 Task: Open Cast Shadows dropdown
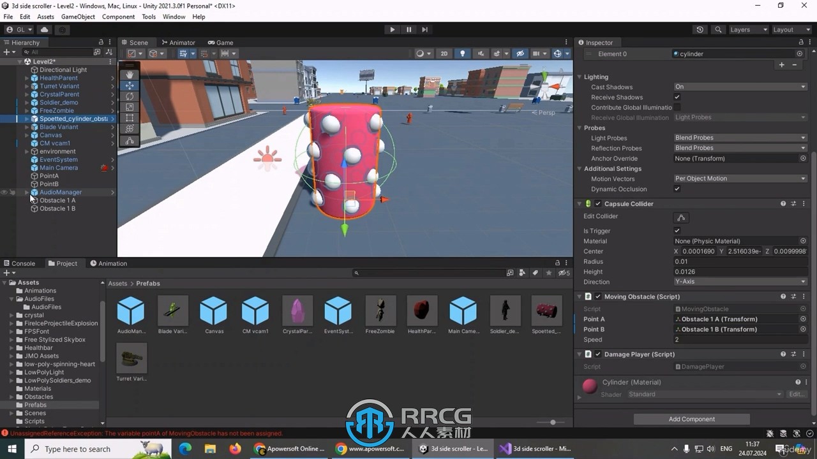click(740, 87)
